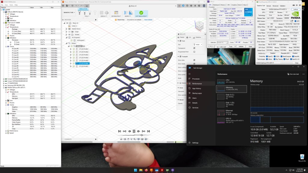Jump to start of simulation in Fusion
The width and height of the screenshot is (308, 173).
[x=119, y=131]
